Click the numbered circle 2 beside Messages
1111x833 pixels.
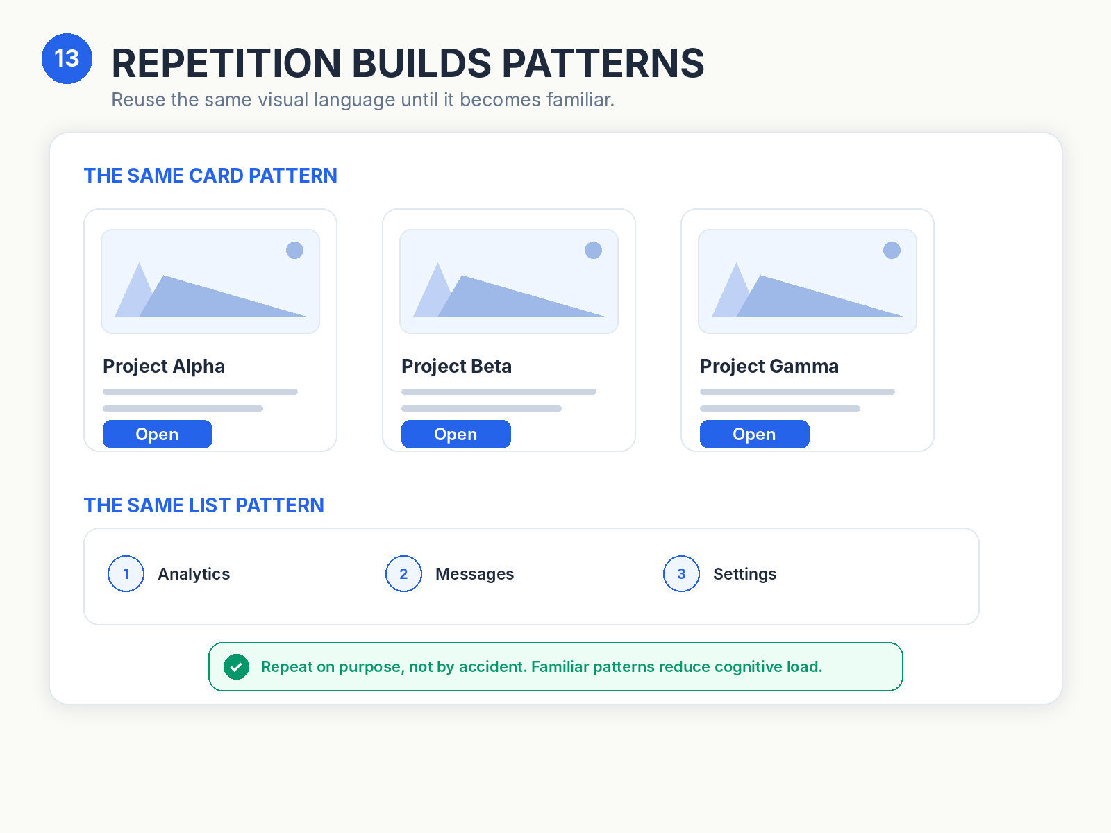403,574
